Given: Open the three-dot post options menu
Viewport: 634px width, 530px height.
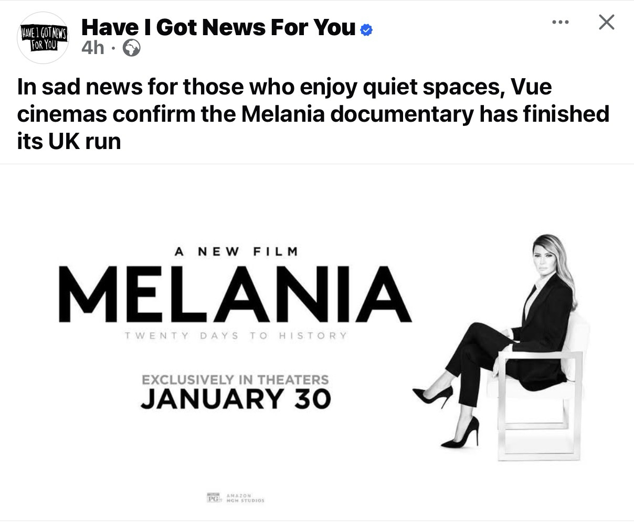Looking at the screenshot, I should pos(561,23).
